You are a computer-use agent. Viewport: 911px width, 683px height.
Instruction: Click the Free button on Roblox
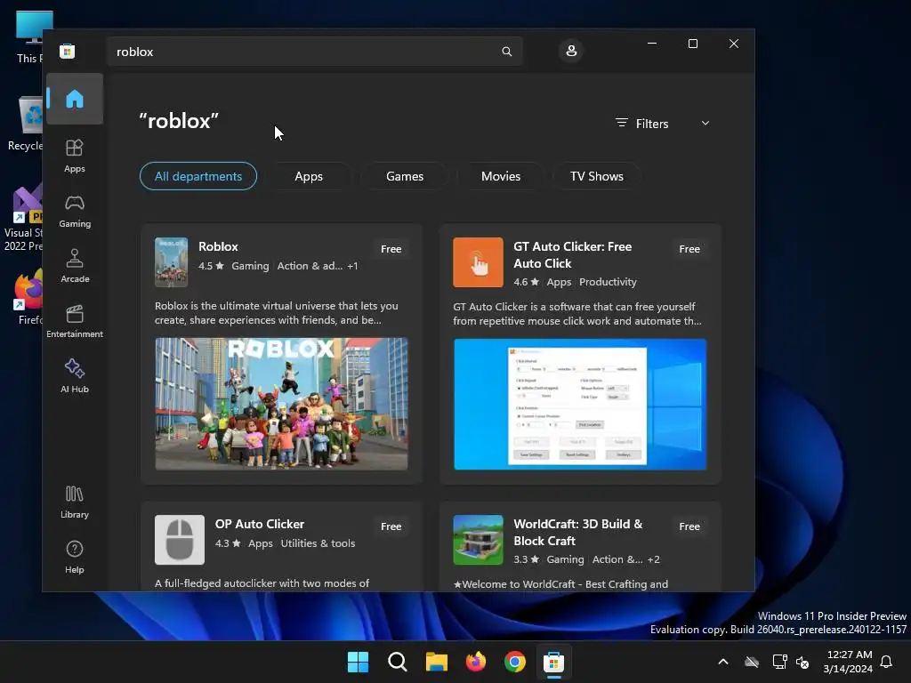tap(391, 249)
